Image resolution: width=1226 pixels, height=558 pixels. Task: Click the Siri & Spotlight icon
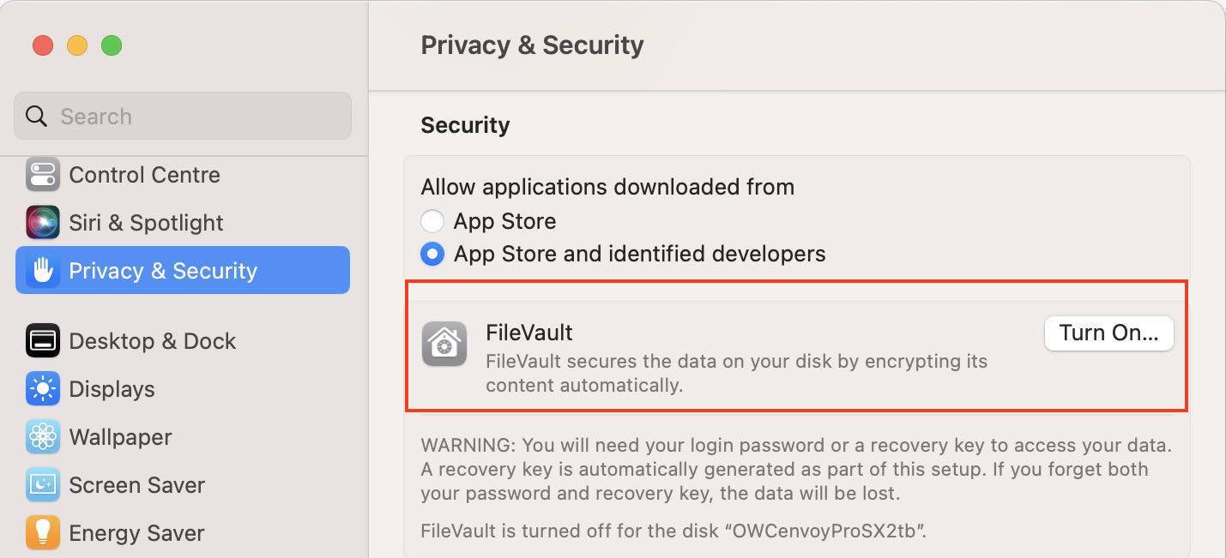[x=42, y=223]
